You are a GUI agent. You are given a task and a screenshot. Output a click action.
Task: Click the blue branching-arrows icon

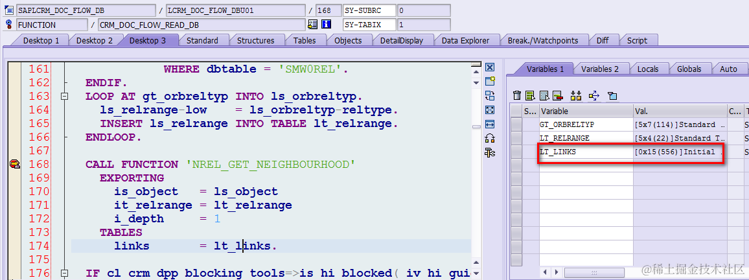pyautogui.click(x=593, y=95)
